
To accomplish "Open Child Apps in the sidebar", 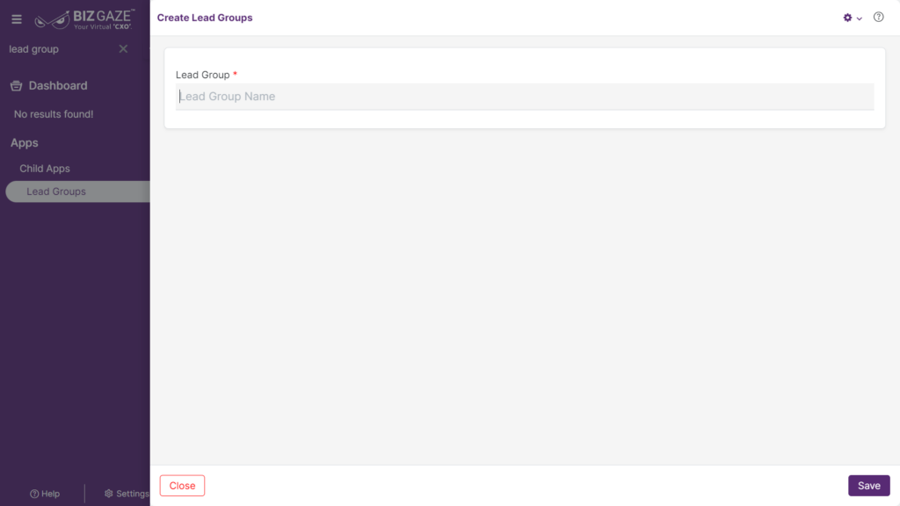I will pos(45,169).
